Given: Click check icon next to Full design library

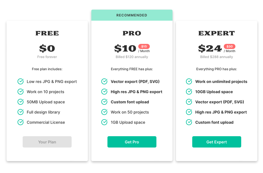Looking at the screenshot, I should click(21, 112).
